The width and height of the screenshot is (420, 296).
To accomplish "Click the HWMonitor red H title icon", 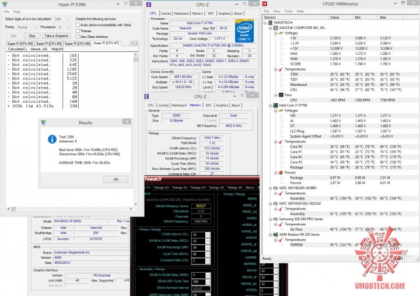I will click(x=265, y=4).
